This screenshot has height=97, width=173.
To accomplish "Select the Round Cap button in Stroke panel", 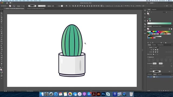I will (156, 50).
